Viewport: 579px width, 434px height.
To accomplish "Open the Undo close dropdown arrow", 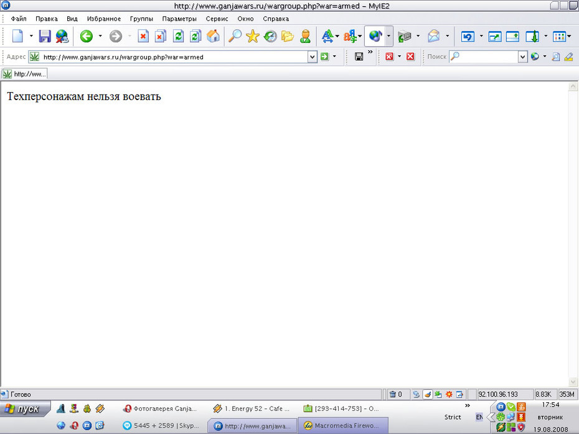I will [x=481, y=36].
